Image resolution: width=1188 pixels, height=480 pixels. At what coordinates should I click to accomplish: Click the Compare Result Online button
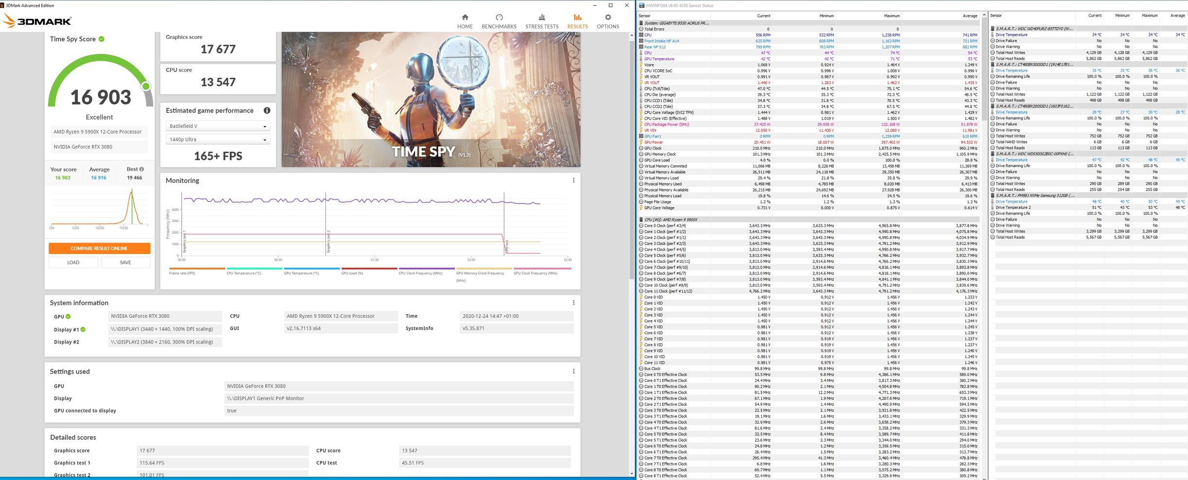coord(99,248)
